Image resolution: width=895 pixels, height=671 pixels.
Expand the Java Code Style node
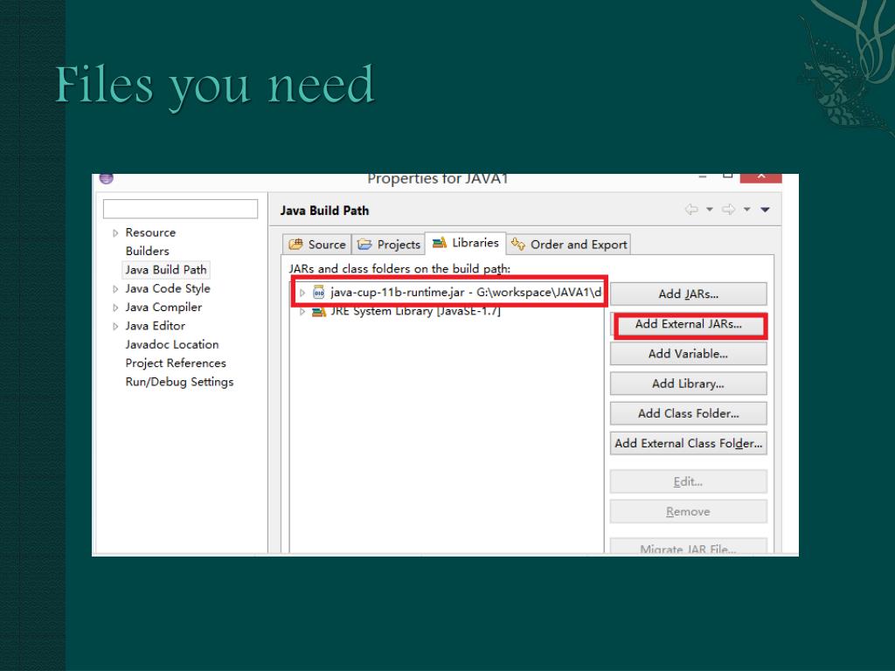click(x=115, y=289)
